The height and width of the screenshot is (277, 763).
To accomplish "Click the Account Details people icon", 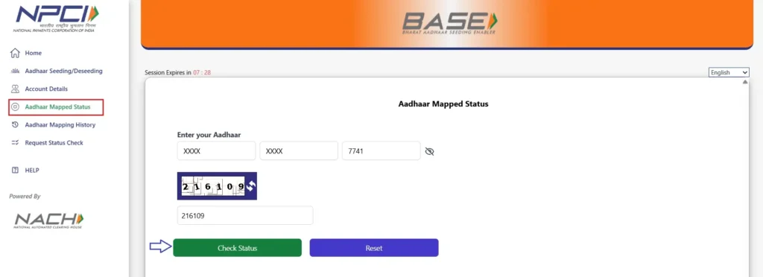I will [15, 89].
